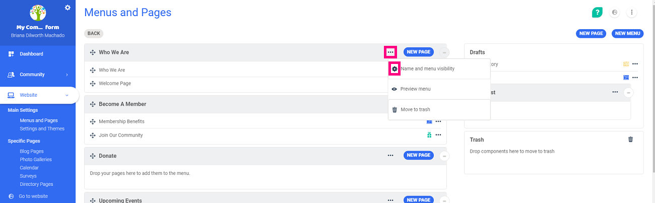Screen dimensions: 655x203
Task: Click the top NEW PAGE button
Action: point(591,33)
